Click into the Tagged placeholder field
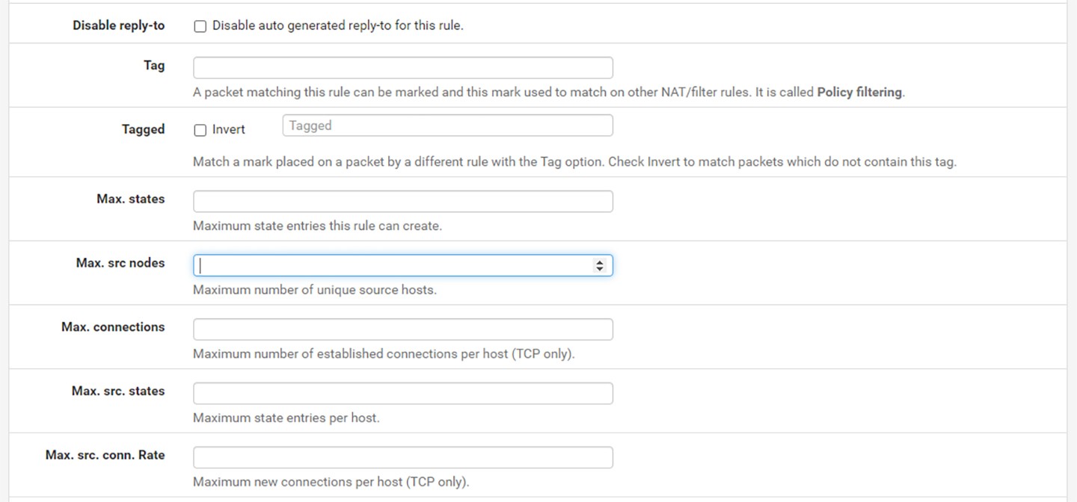 [x=447, y=125]
